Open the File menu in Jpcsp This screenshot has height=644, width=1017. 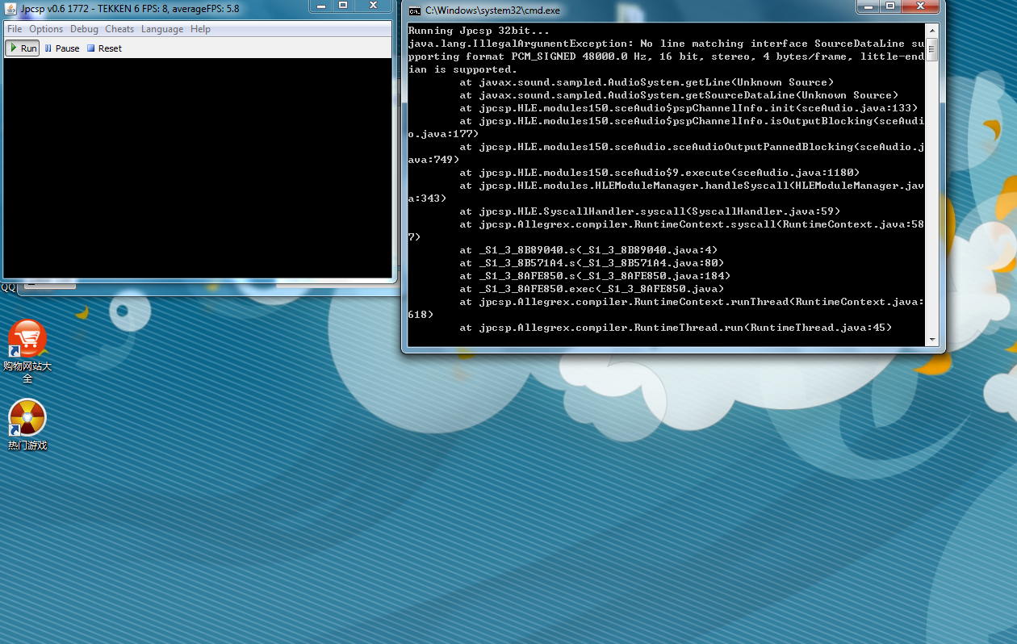pyautogui.click(x=15, y=29)
